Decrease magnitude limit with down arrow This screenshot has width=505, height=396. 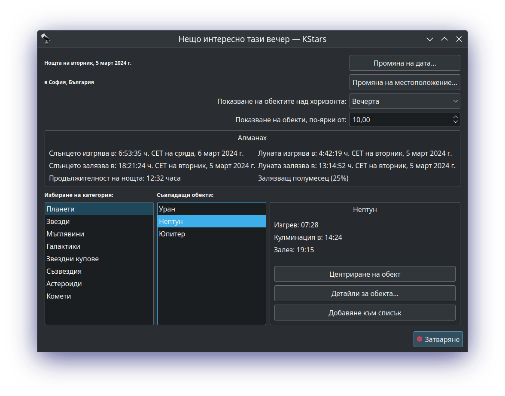(x=455, y=122)
